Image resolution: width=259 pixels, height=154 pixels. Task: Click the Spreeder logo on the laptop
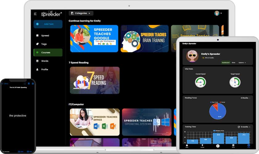pyautogui.click(x=51, y=14)
